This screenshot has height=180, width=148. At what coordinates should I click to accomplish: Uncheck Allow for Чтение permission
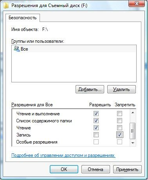tap(96, 128)
